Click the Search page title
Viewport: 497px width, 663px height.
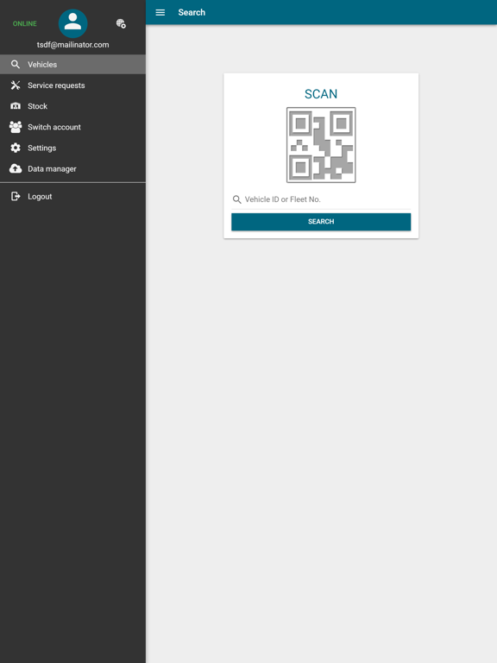point(192,13)
